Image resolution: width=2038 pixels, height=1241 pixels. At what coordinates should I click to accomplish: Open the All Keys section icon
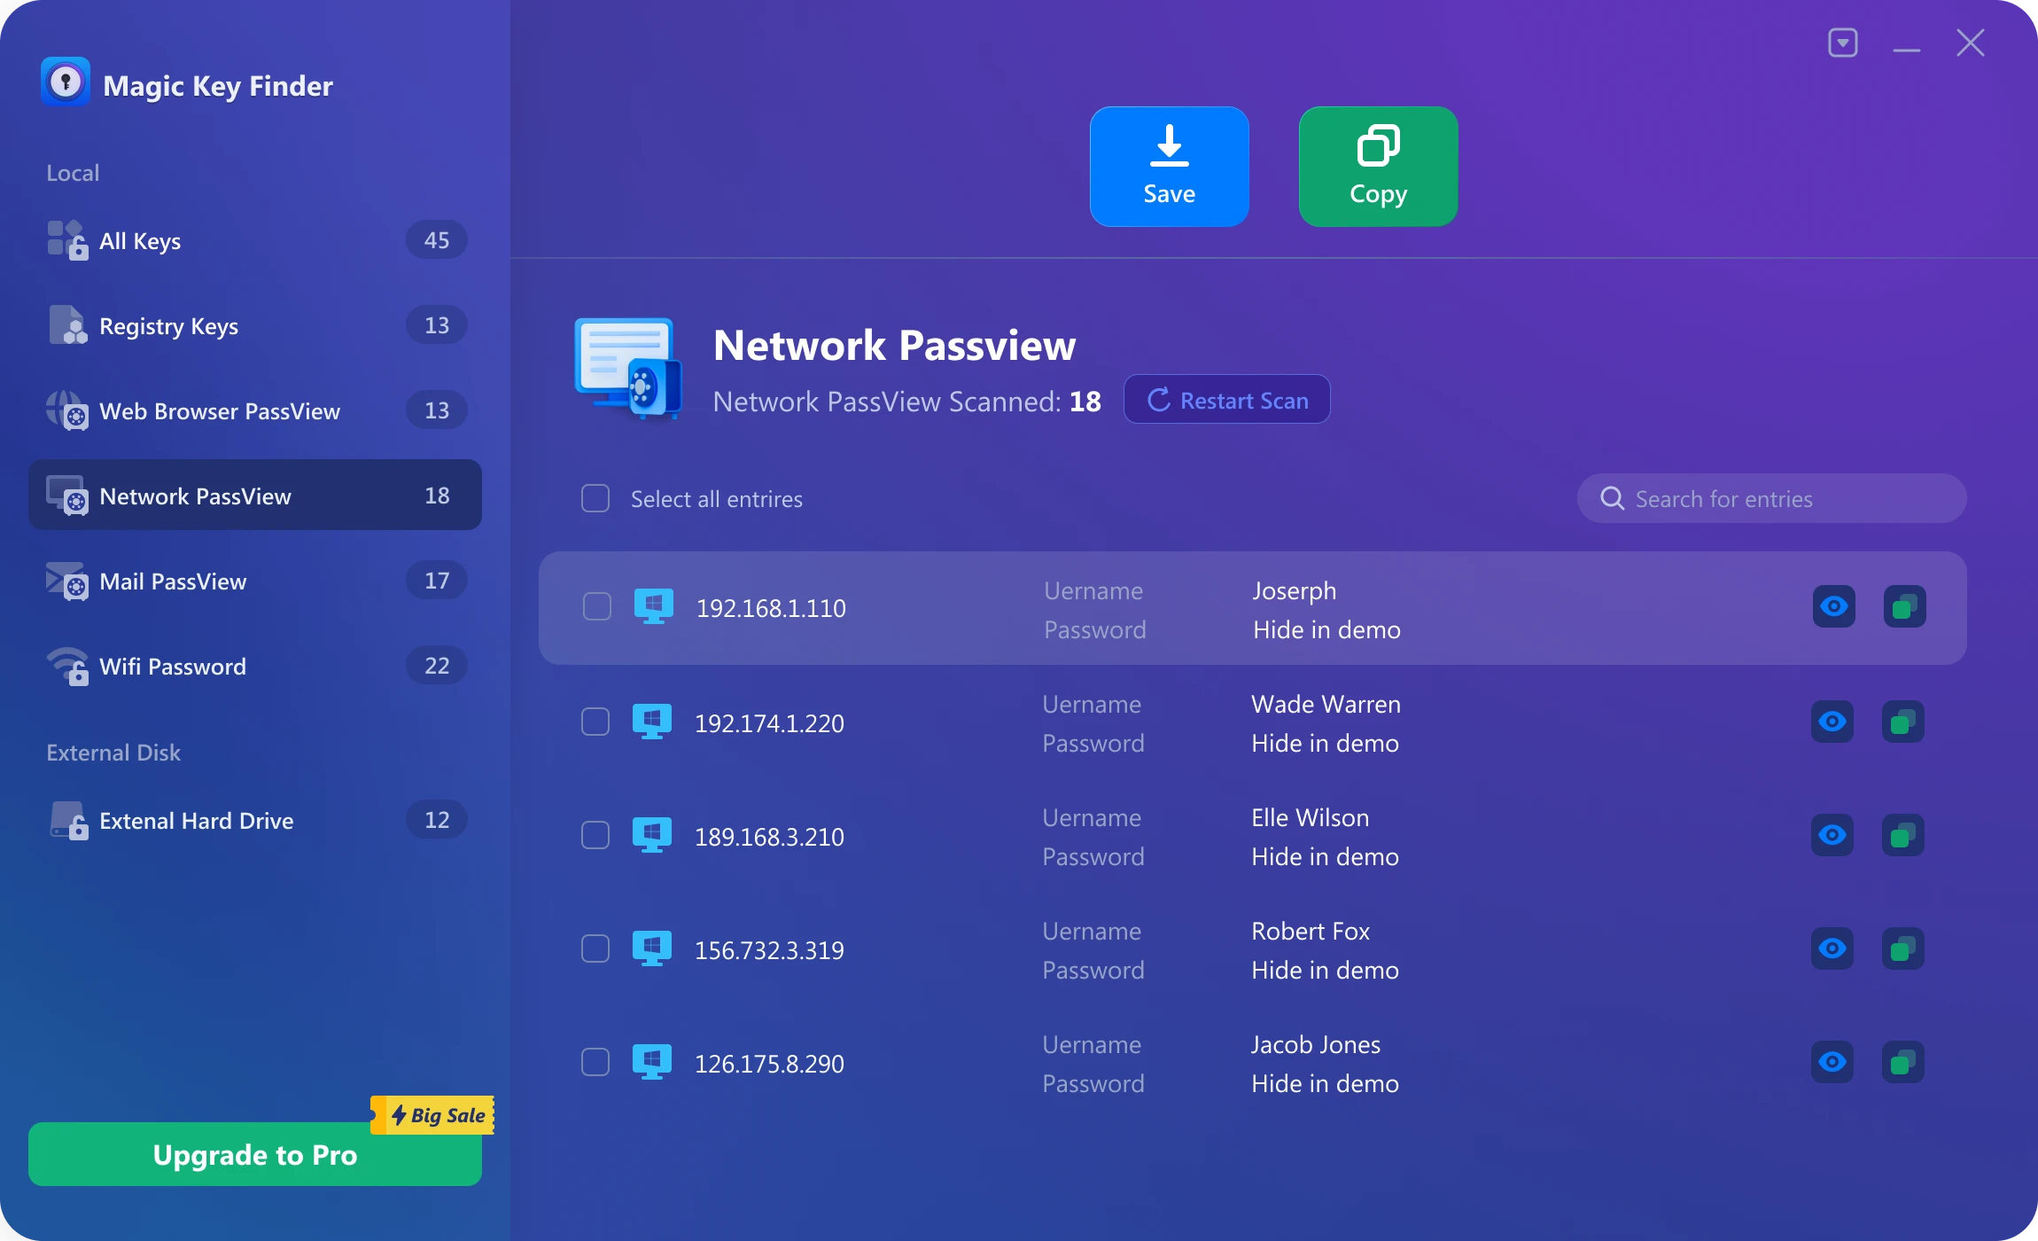66,239
